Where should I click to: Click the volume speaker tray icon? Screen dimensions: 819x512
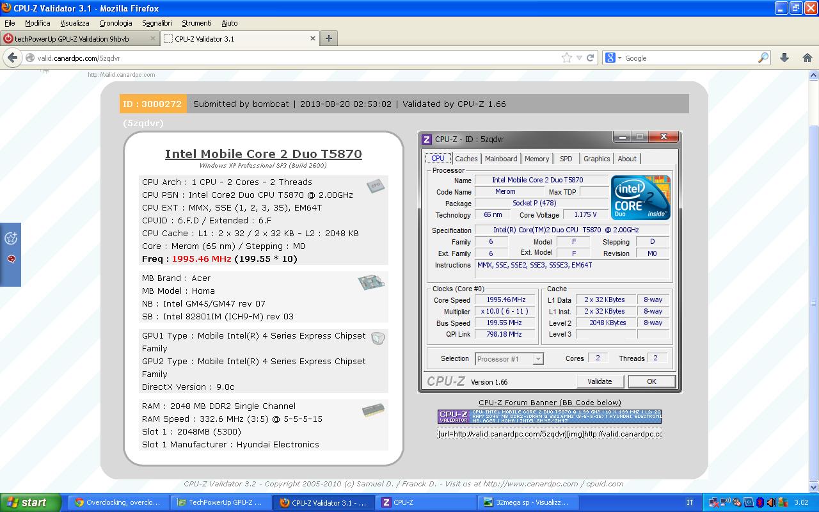(x=771, y=503)
